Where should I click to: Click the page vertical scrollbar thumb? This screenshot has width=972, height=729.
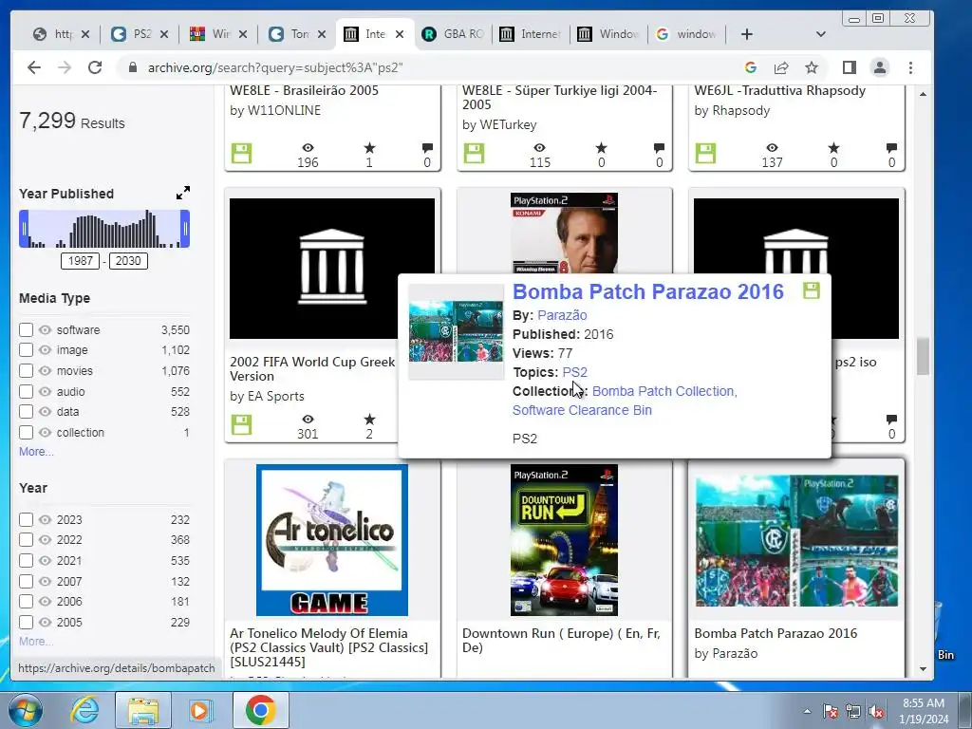pyautogui.click(x=923, y=357)
